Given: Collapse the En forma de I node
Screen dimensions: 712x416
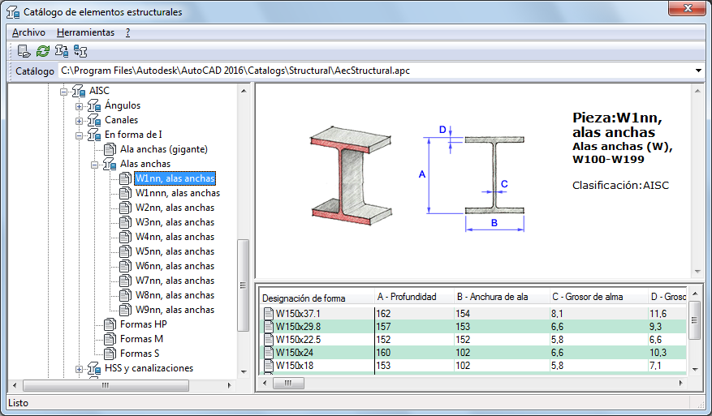Looking at the screenshot, I should [x=79, y=135].
